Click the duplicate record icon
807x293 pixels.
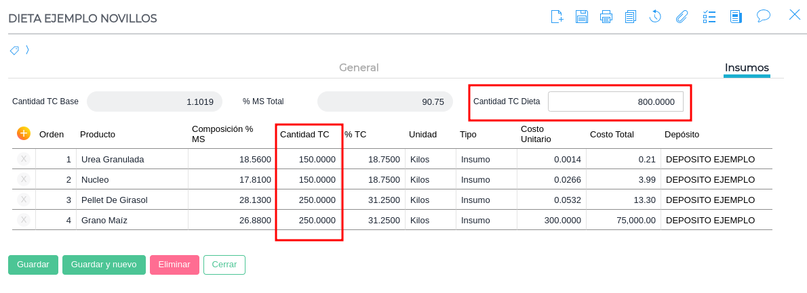click(x=631, y=16)
